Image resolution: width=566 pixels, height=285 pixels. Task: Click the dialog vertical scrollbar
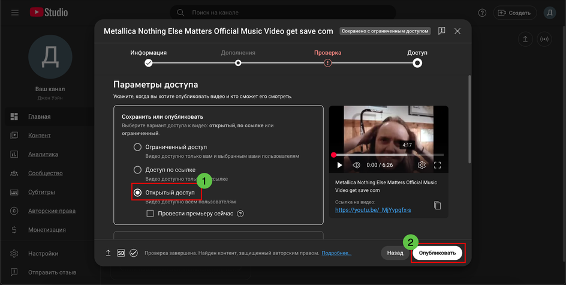[x=469, y=119]
